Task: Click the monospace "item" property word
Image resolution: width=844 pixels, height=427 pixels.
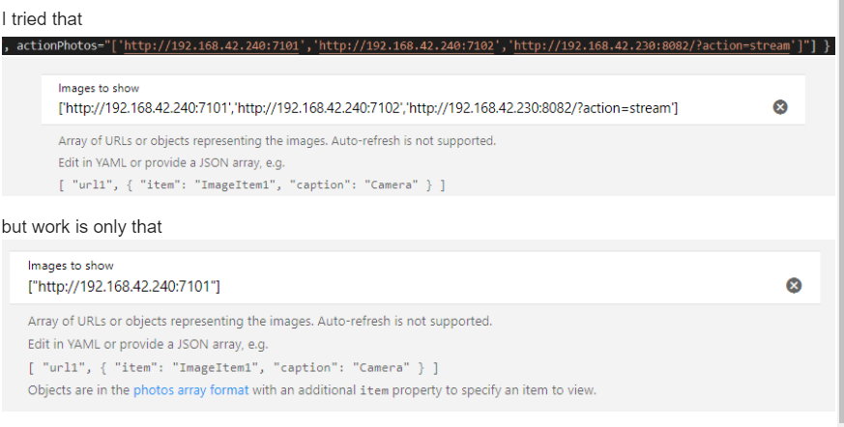Action: [374, 390]
